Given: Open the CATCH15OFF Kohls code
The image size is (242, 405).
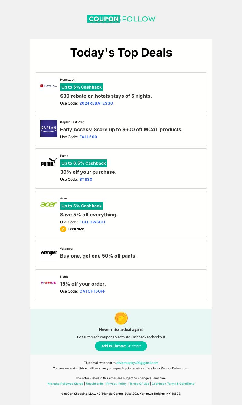Looking at the screenshot, I should coord(93,291).
